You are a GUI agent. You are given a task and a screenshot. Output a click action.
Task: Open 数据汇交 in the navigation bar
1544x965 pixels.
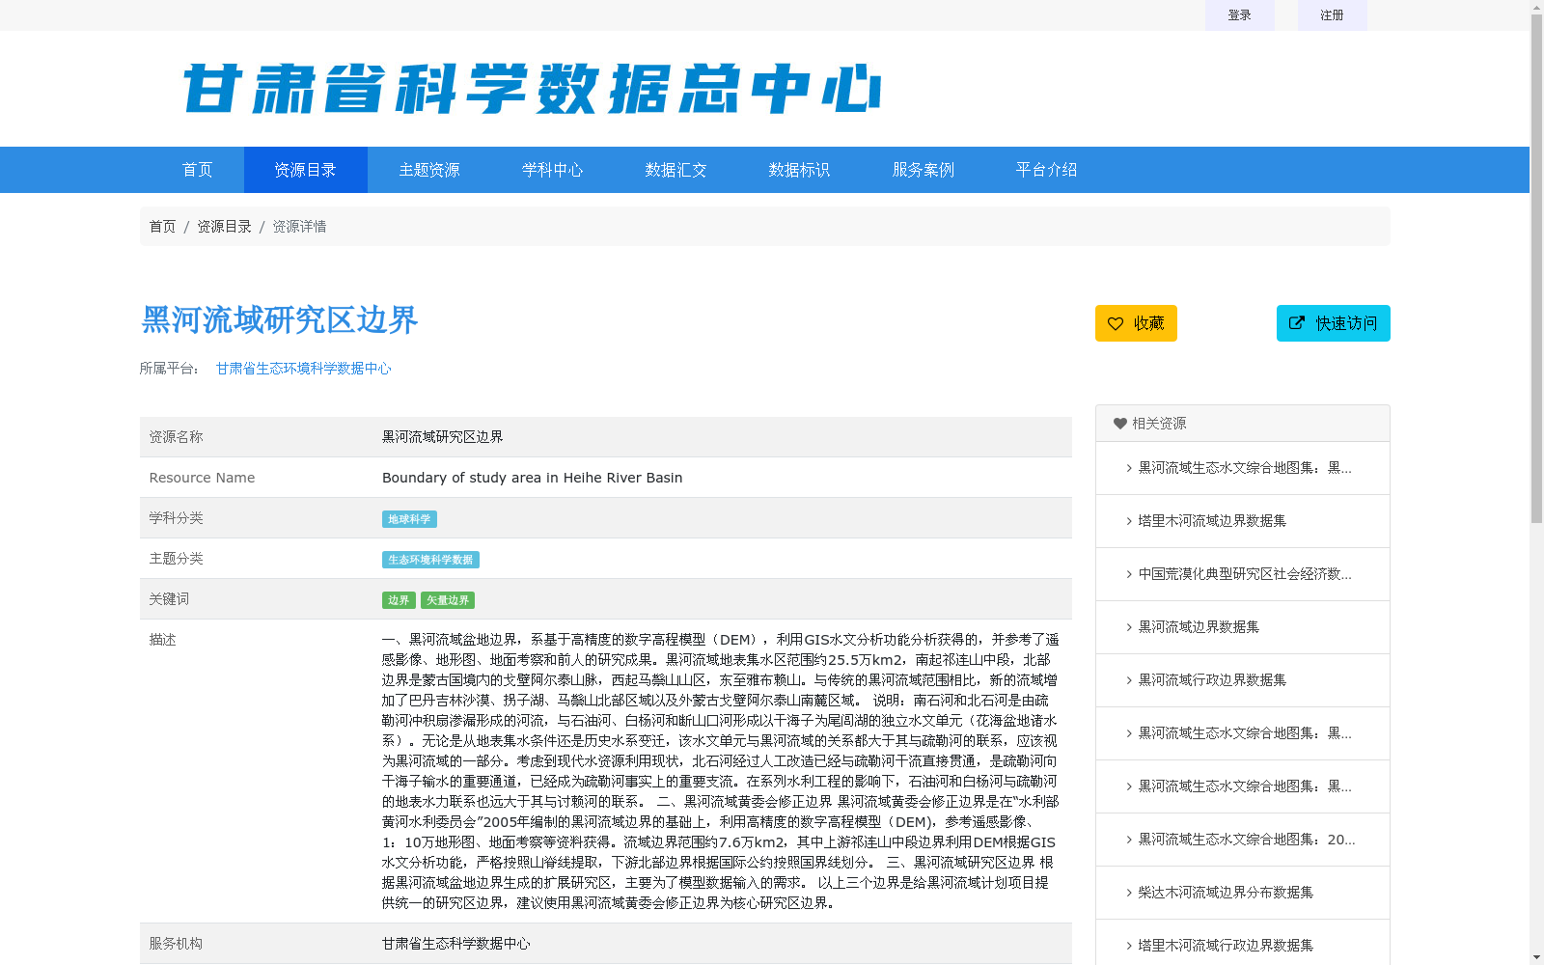tap(676, 170)
